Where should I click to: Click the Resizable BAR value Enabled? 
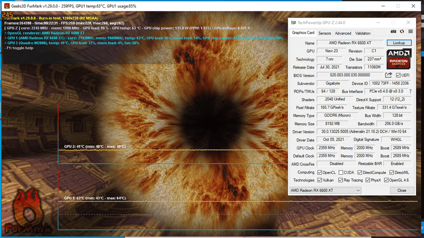pyautogui.click(x=397, y=164)
